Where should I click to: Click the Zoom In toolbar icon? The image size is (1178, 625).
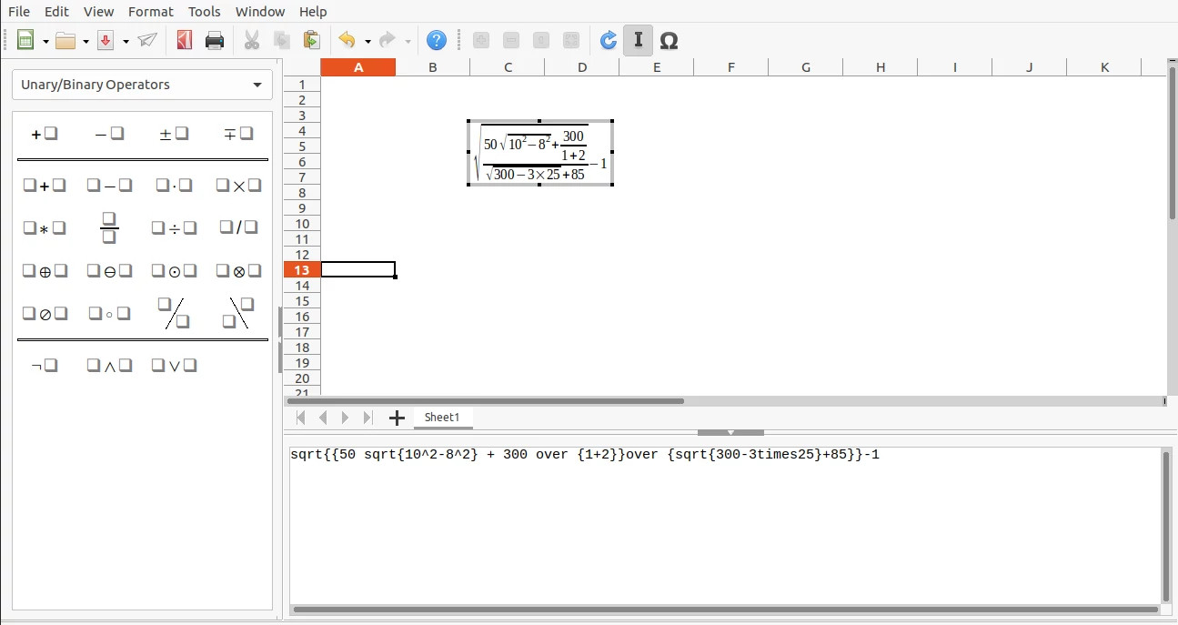tap(481, 40)
